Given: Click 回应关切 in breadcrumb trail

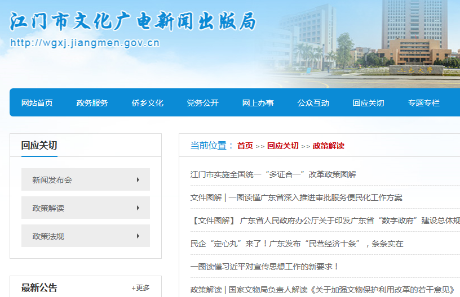Looking at the screenshot, I should (283, 146).
